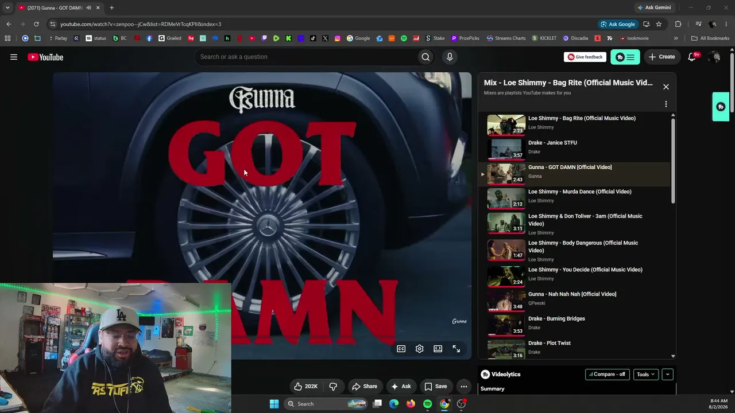Open the Twitch bookmark icon
Viewport: 735px width, 413px height.
click(264, 38)
